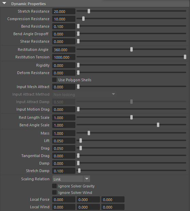
Task: Click the Mass slider handle
Action: click(89, 133)
